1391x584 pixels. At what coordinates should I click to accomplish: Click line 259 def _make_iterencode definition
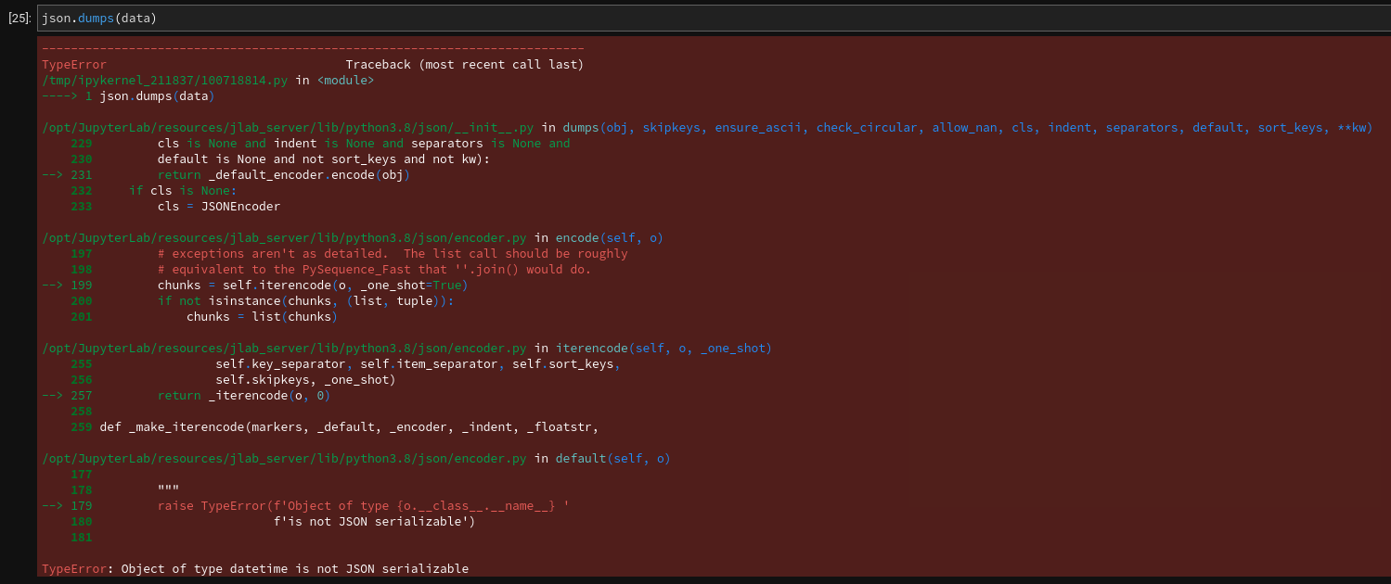click(348, 427)
